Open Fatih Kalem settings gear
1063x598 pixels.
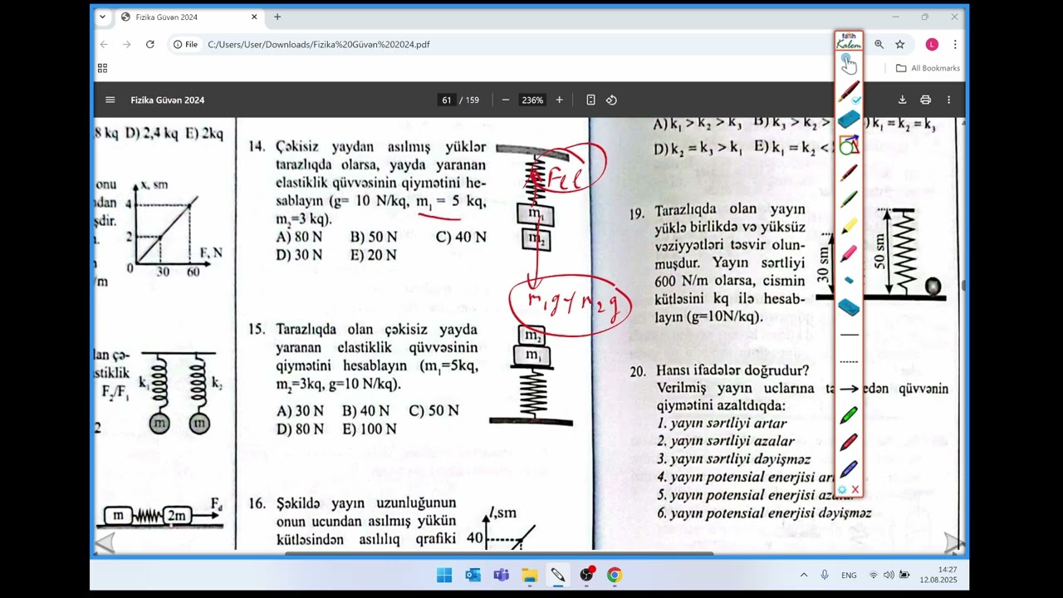(842, 490)
